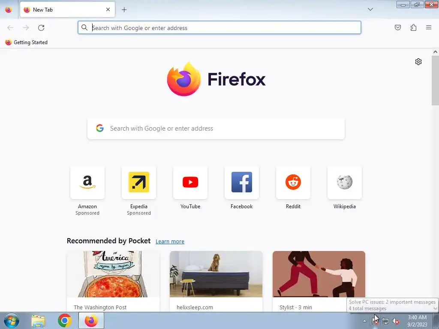
Task: Expand the list all tabs chevron
Action: (370, 9)
